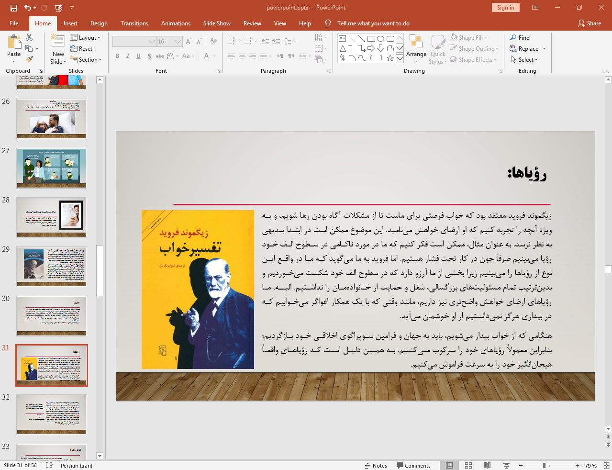Apply strikethrough abc formatting
Image resolution: width=612 pixels, height=470 pixels.
pos(160,56)
